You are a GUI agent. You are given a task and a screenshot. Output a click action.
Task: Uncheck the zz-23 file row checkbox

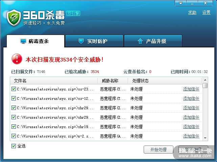(x=14, y=89)
